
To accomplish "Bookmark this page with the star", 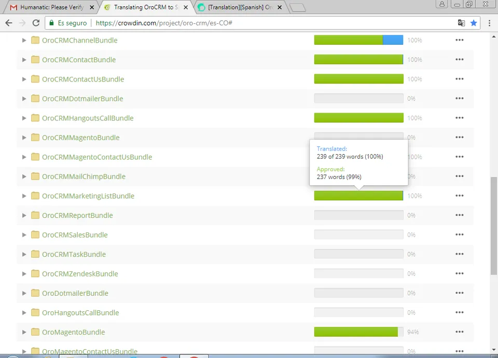I will point(474,23).
